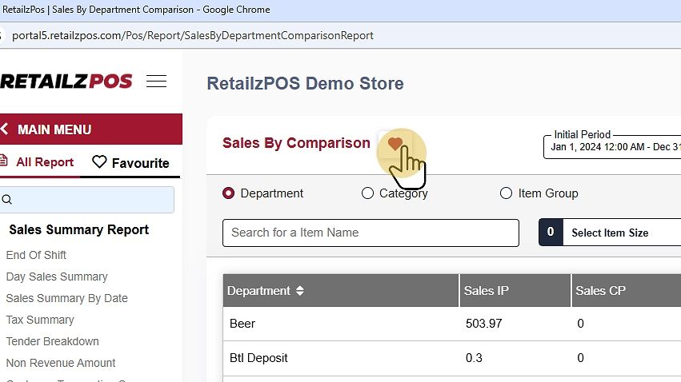This screenshot has width=681, height=382.
Task: Click the item size count badge showing 0
Action: coord(551,232)
